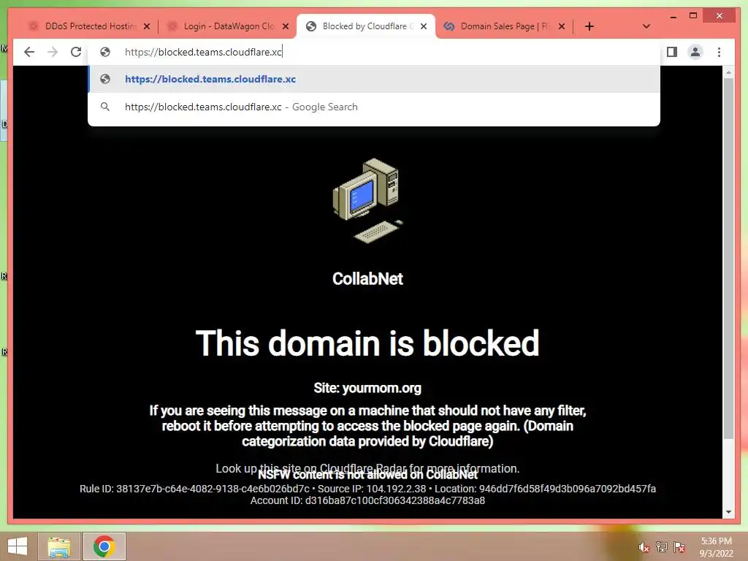This screenshot has width=748, height=561.
Task: Switch to the Domain Sales Page tab
Action: tap(504, 26)
